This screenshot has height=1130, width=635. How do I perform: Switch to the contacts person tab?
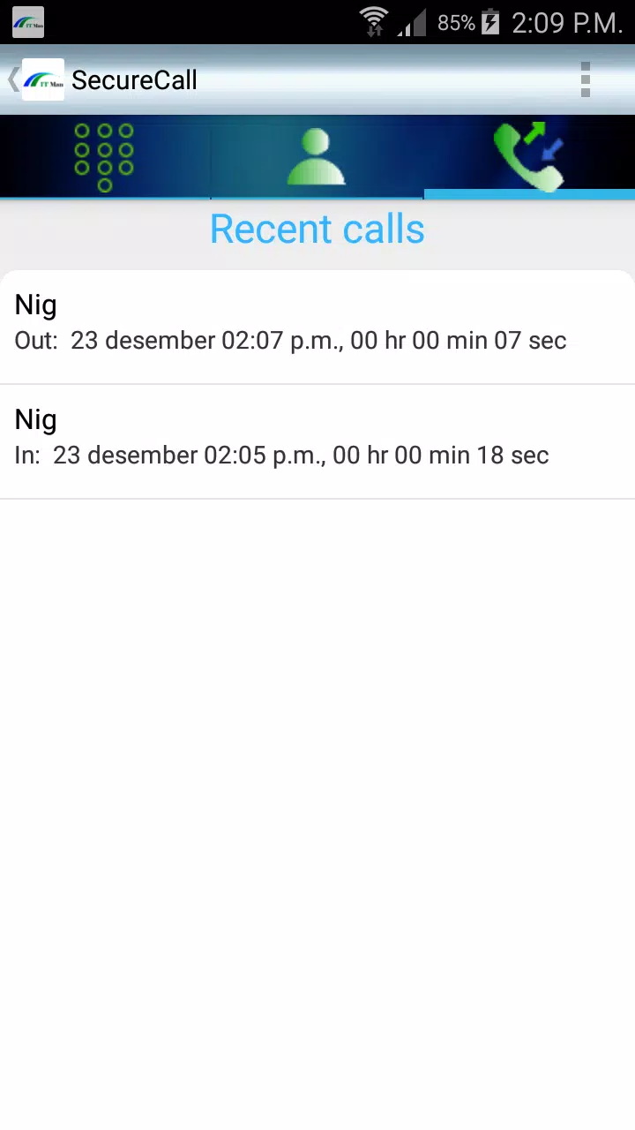click(316, 157)
